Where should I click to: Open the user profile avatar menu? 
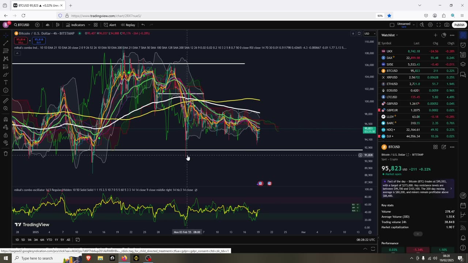point(5,25)
